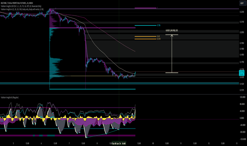Click the 0.1575 price axis label
The width and height of the screenshot is (247, 146).
(242, 90)
